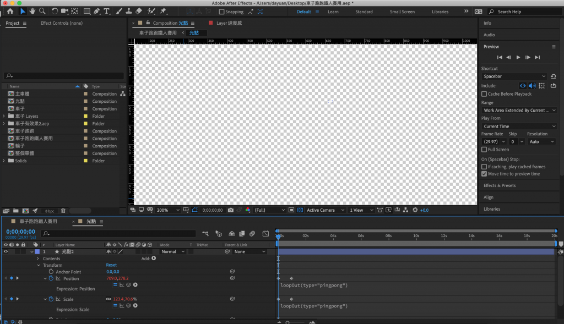
Task: Toggle the transparency grid button in the viewer
Action: (300, 210)
